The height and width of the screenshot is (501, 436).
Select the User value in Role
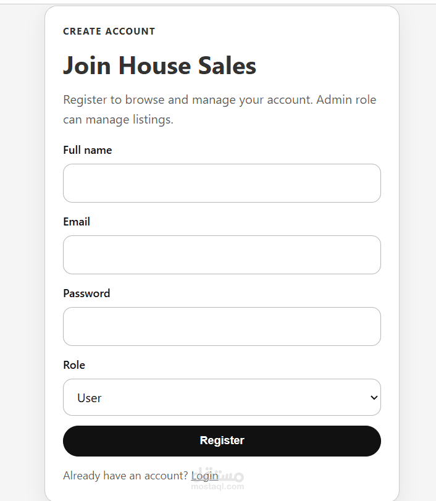click(x=90, y=398)
